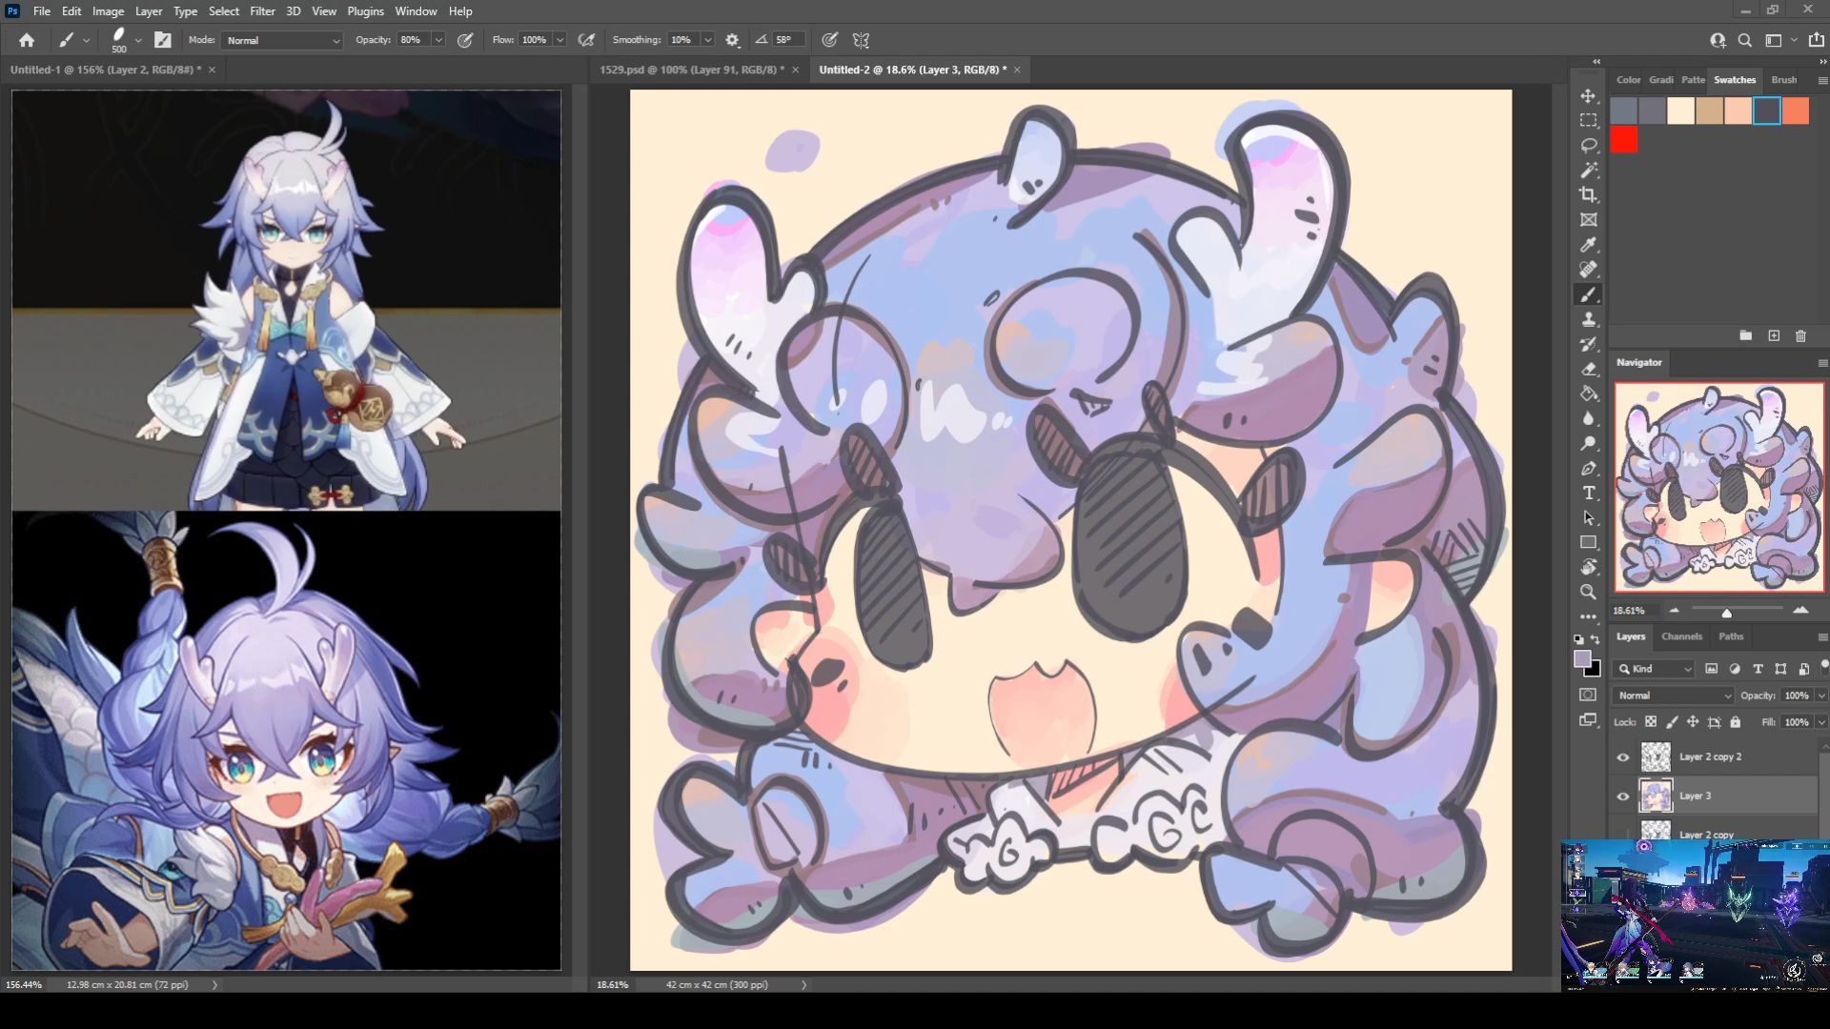1830x1029 pixels.
Task: Select the Eraser tool
Action: [x=1588, y=369]
